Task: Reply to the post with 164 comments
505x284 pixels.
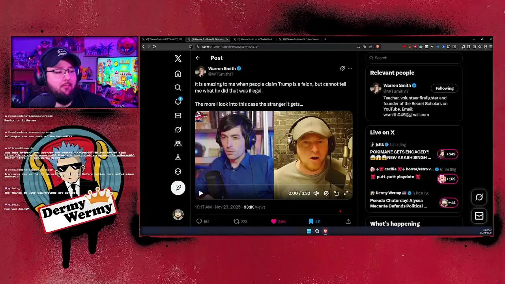Action: click(x=203, y=221)
